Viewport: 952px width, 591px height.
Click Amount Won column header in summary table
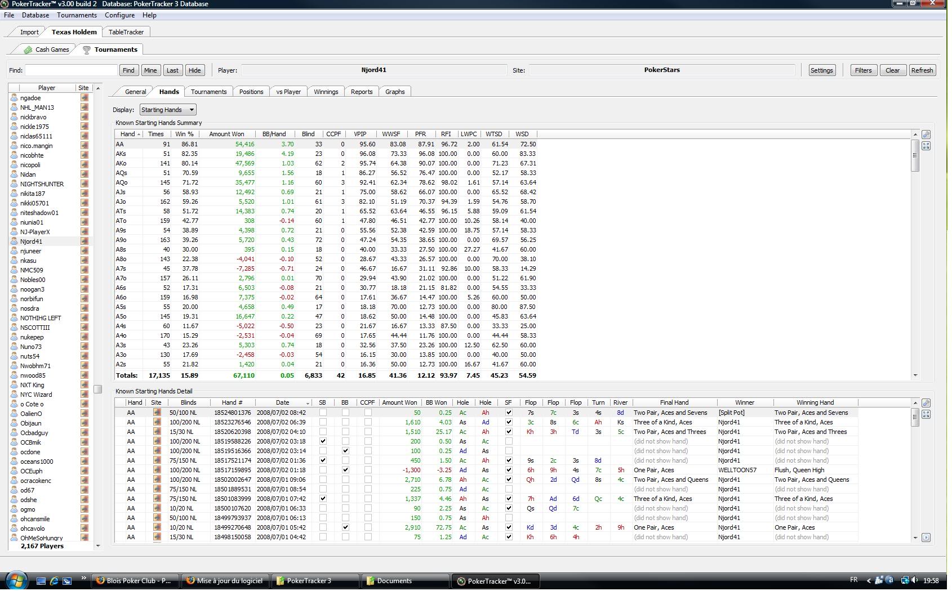pos(226,135)
